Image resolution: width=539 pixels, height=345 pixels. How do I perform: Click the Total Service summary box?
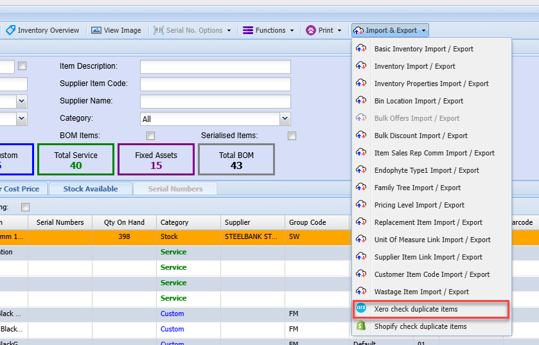(x=76, y=159)
